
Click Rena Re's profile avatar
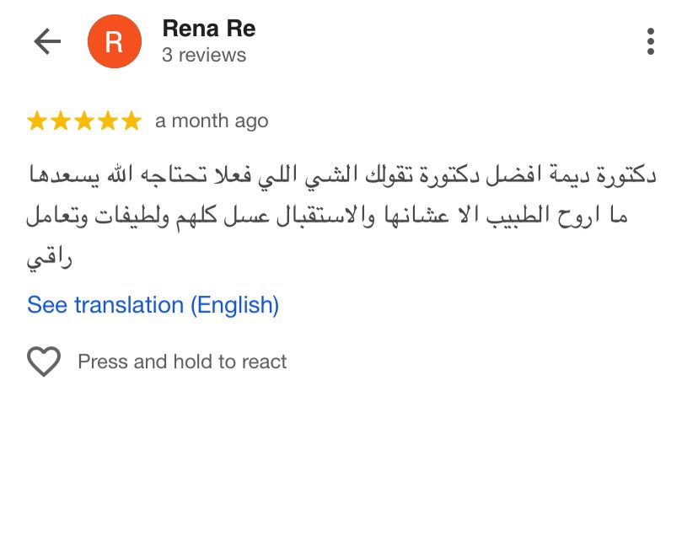coord(115,40)
